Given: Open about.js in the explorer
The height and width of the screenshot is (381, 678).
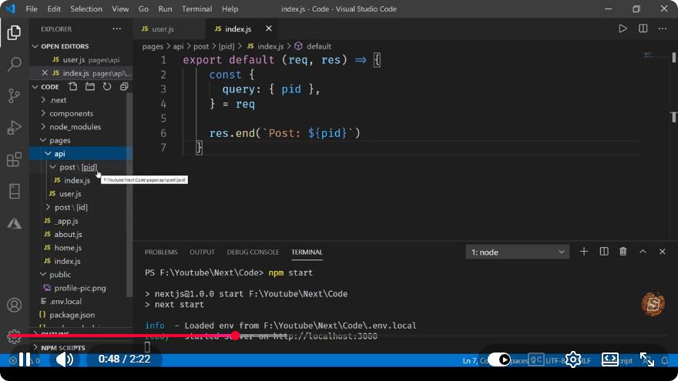Looking at the screenshot, I should click(x=68, y=234).
